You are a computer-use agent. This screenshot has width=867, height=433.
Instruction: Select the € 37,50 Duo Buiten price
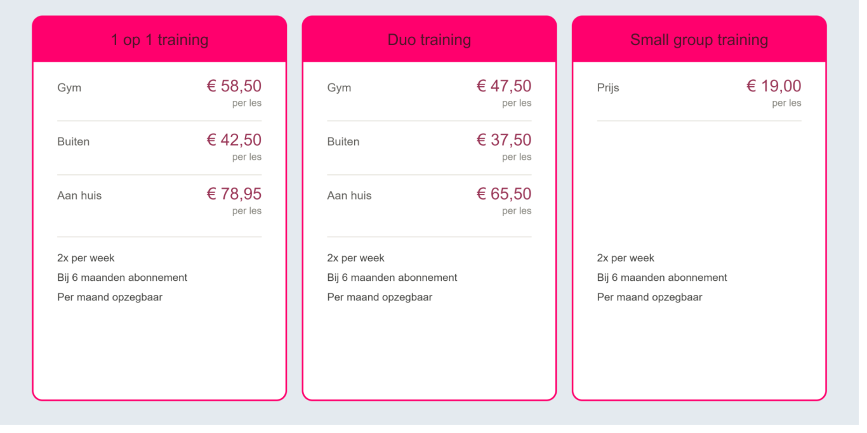[x=504, y=140]
